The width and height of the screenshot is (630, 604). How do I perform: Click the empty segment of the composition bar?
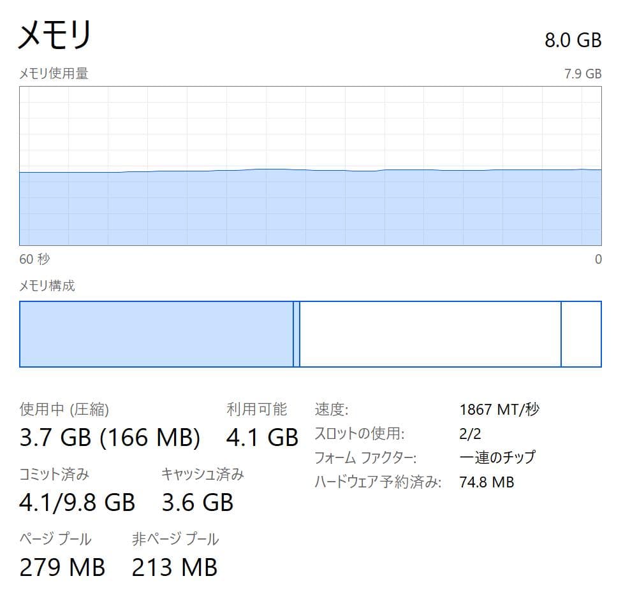[x=427, y=333]
